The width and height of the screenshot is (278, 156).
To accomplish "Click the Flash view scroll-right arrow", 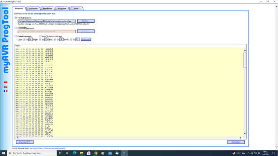I will coord(241,138).
